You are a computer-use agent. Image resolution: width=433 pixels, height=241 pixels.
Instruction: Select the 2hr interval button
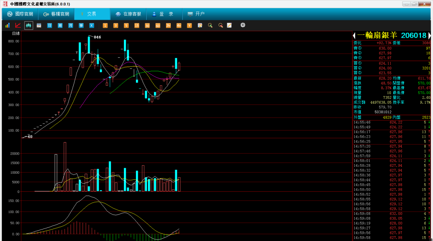click(x=168, y=25)
